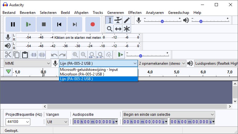Open the Analyseren menu
Viewport: 238px width, 134px height.
point(155,13)
